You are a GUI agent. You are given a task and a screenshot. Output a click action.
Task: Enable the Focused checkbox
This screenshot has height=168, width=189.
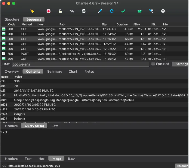tap(153, 64)
